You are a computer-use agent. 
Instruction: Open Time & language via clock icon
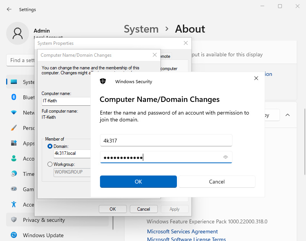pyautogui.click(x=14, y=174)
